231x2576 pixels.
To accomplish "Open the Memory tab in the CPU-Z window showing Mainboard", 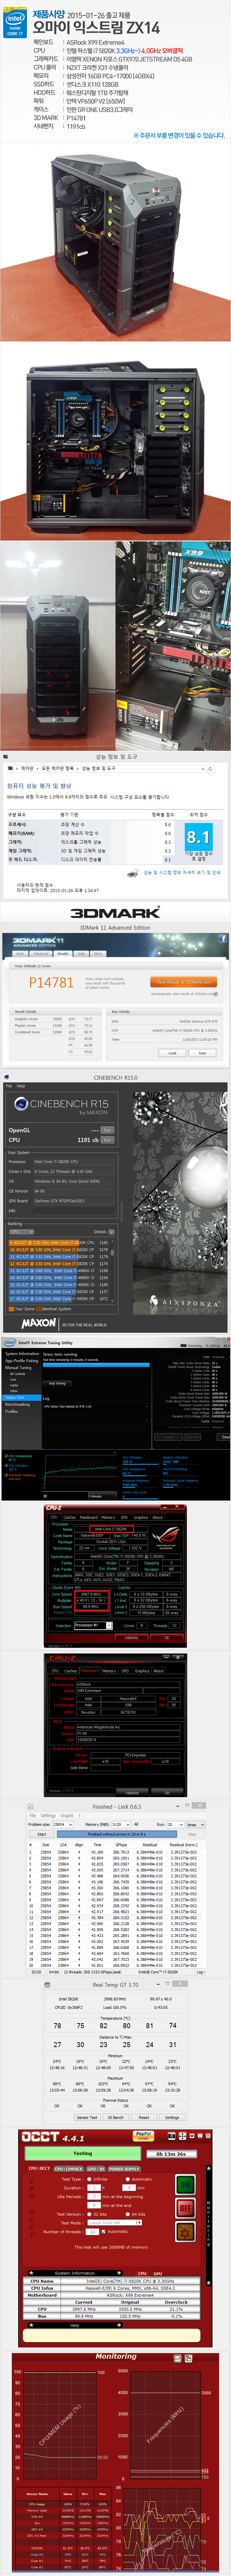I will [109, 1671].
